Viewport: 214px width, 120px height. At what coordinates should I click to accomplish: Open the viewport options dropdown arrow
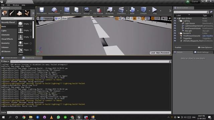click(x=38, y=18)
